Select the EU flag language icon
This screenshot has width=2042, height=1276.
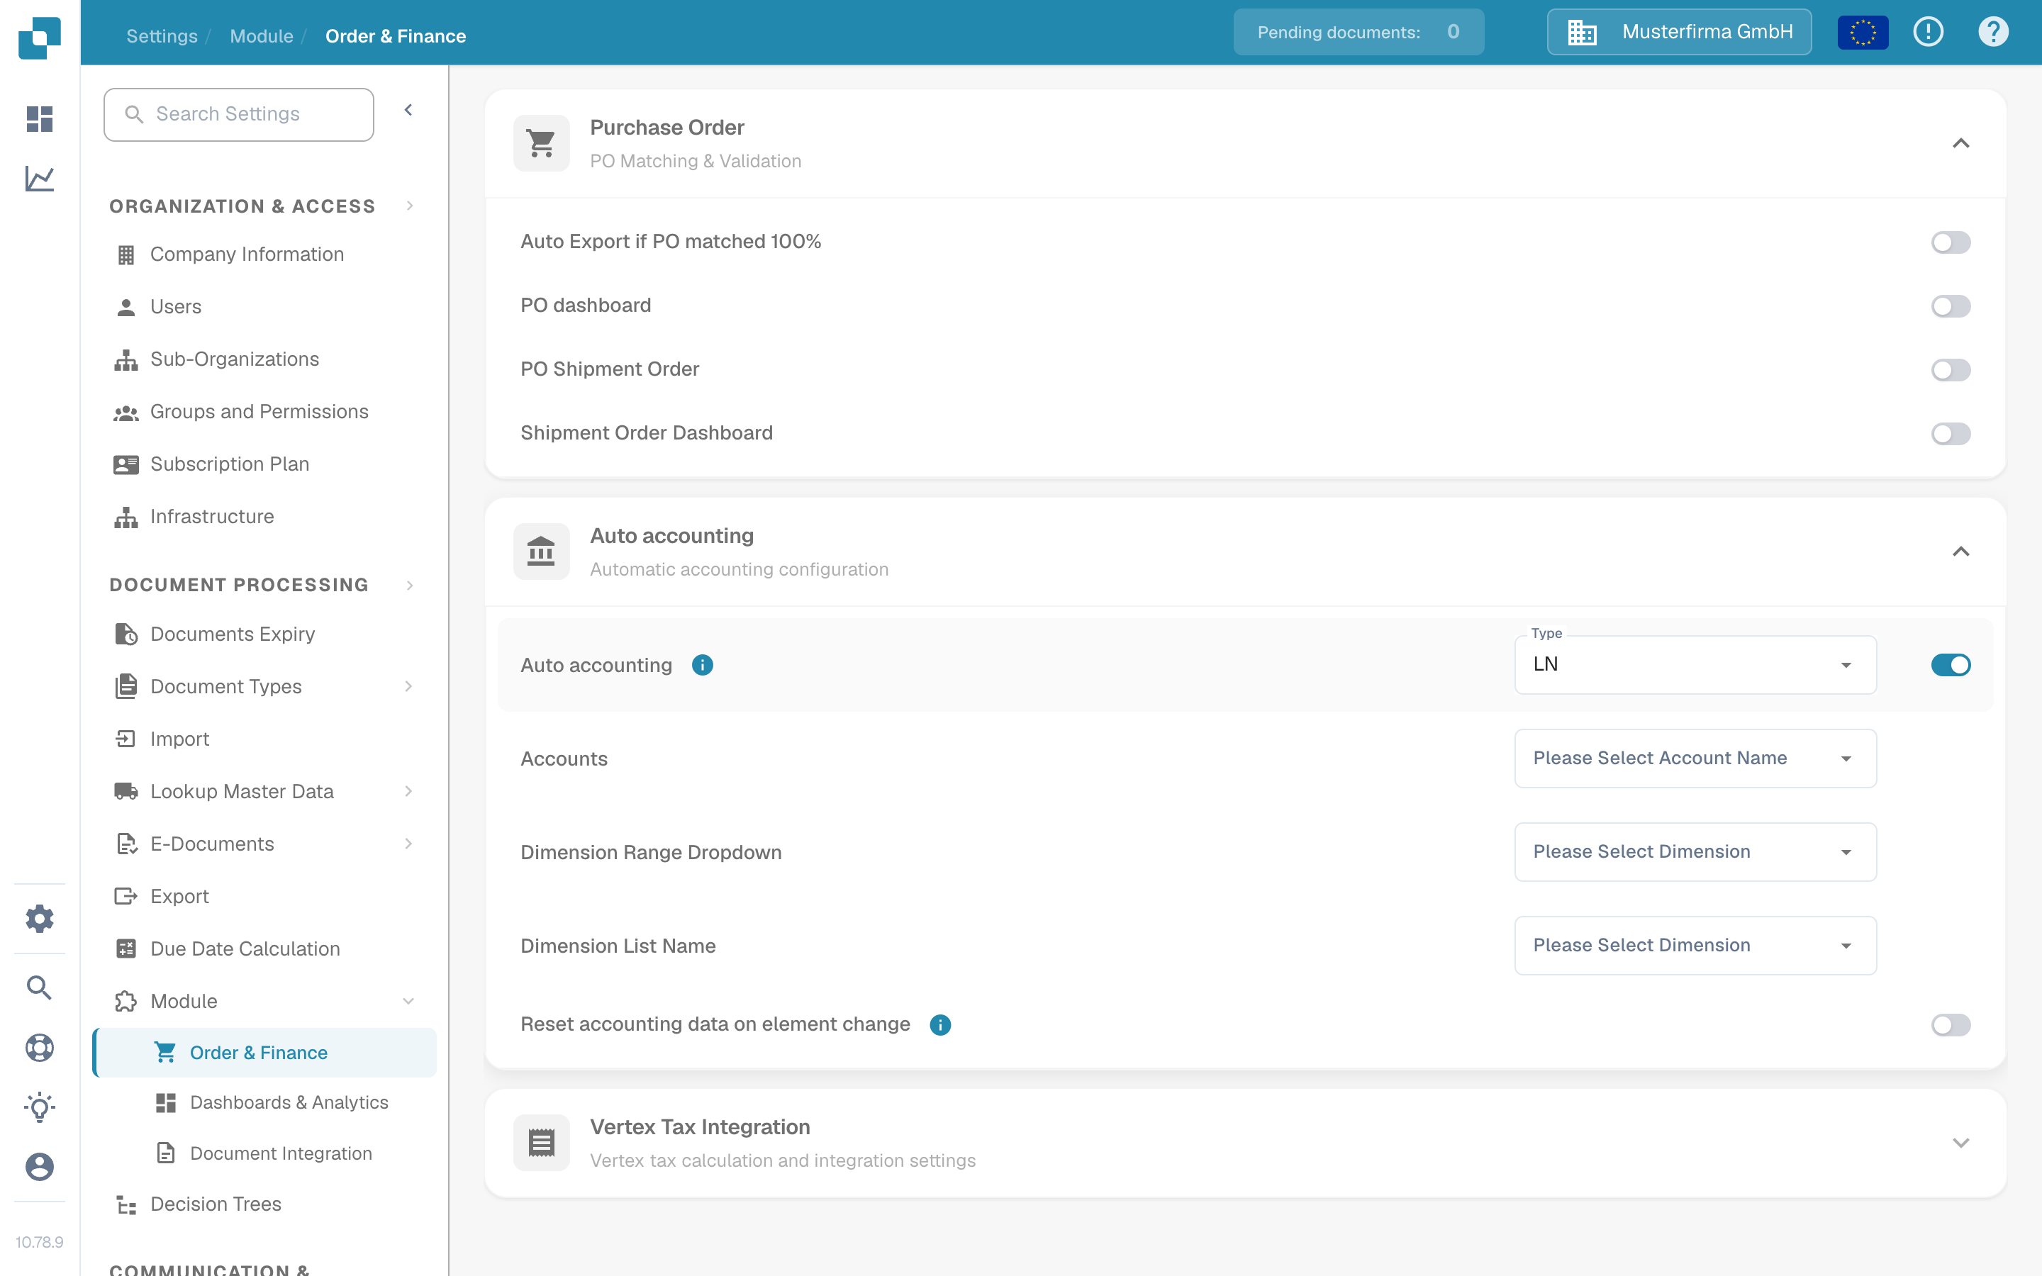pyautogui.click(x=1863, y=32)
